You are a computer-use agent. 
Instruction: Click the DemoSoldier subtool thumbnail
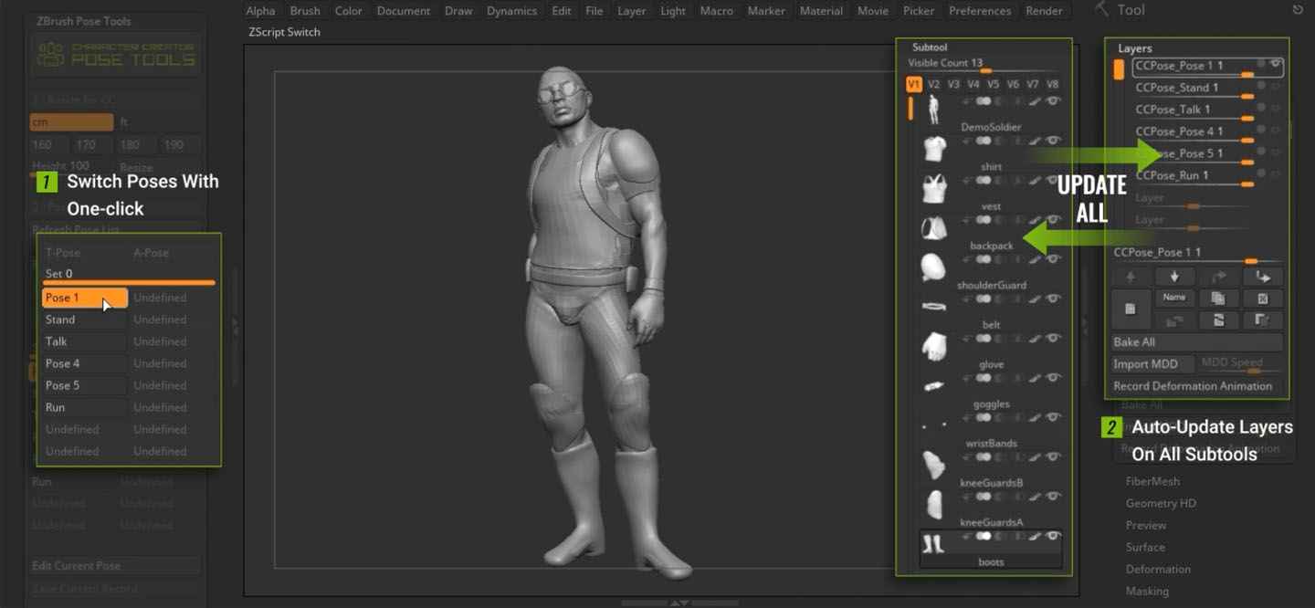click(x=933, y=110)
